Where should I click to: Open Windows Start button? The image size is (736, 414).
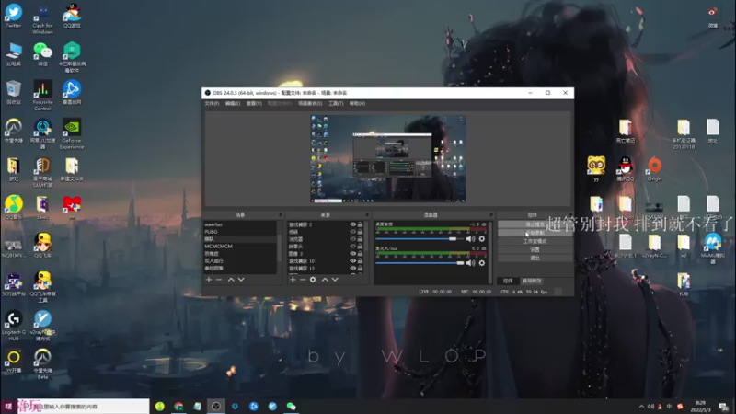click(8, 406)
